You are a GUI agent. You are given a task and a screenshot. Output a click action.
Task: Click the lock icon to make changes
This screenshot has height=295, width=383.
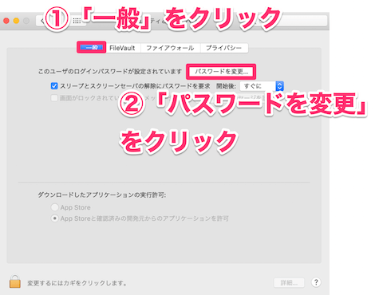(15, 281)
